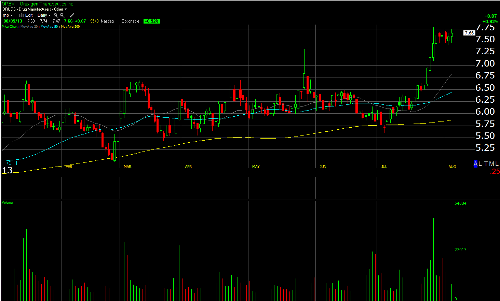Toggle the T scaling option

click(486, 164)
